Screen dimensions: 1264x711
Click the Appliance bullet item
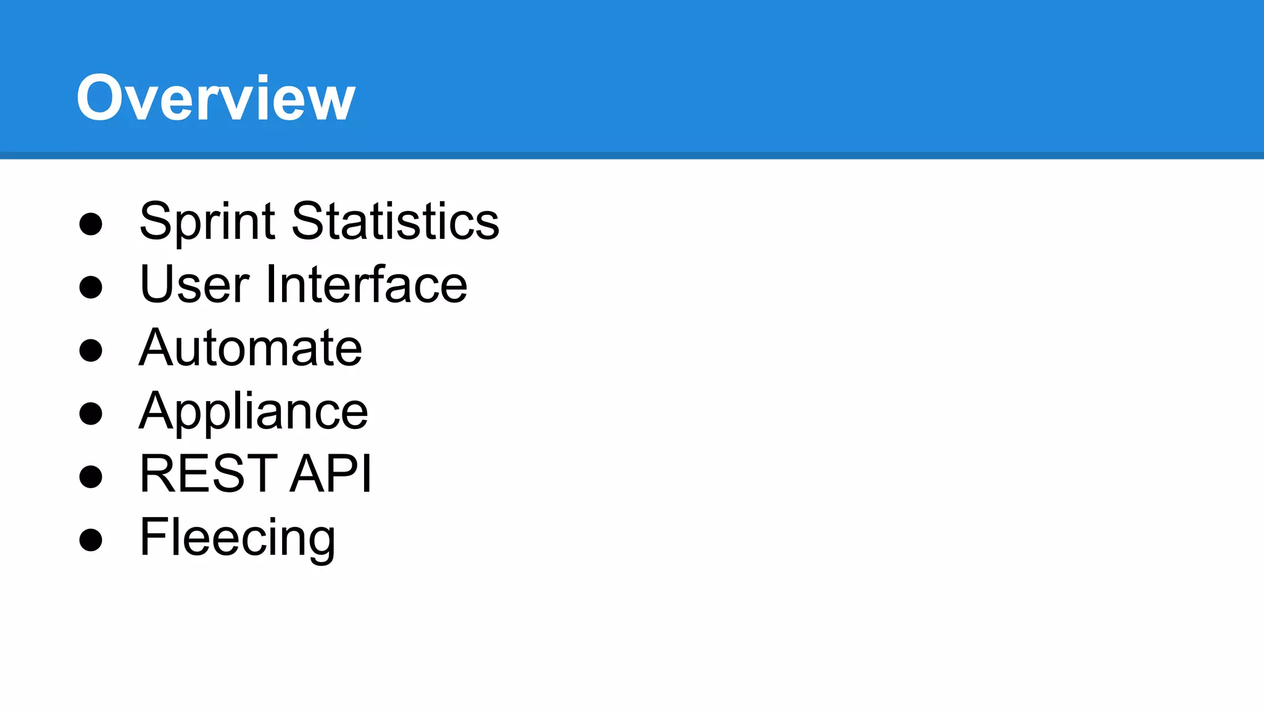(x=254, y=412)
